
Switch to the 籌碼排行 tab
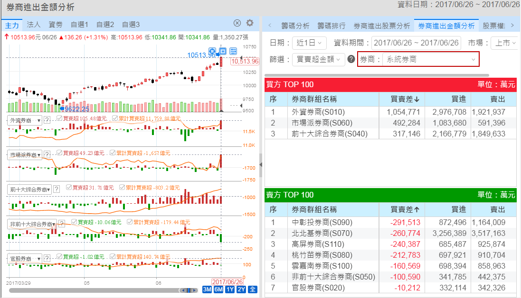tap(332, 26)
